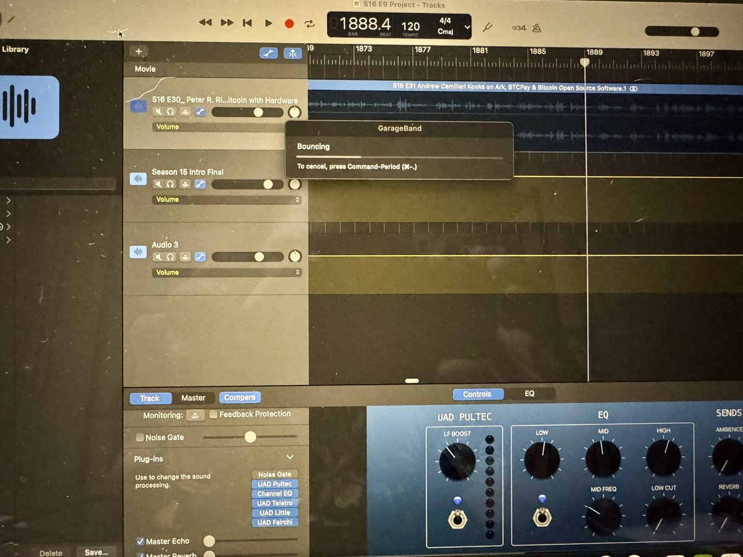Click the Compare button

tap(240, 397)
